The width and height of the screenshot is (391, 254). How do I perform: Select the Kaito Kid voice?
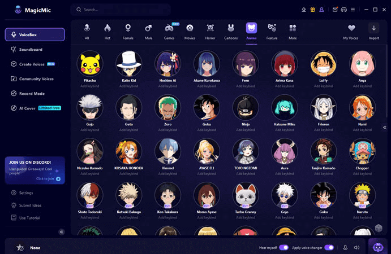pyautogui.click(x=128, y=64)
